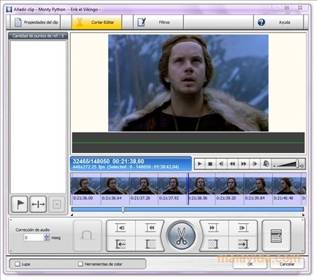317x280 pixels.
Task: Click the video preview frame
Action: (188, 83)
